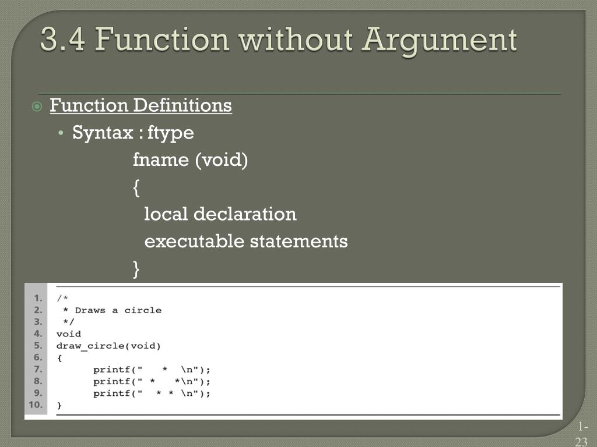Click the printf statement on line 8
The height and width of the screenshot is (447, 597).
coord(152,382)
